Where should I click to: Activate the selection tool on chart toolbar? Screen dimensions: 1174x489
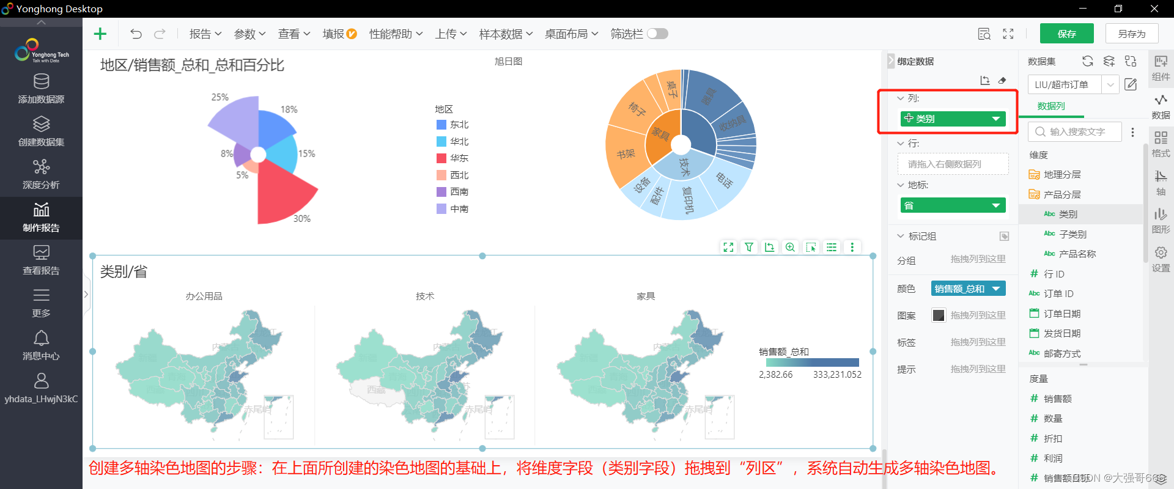pyautogui.click(x=811, y=247)
